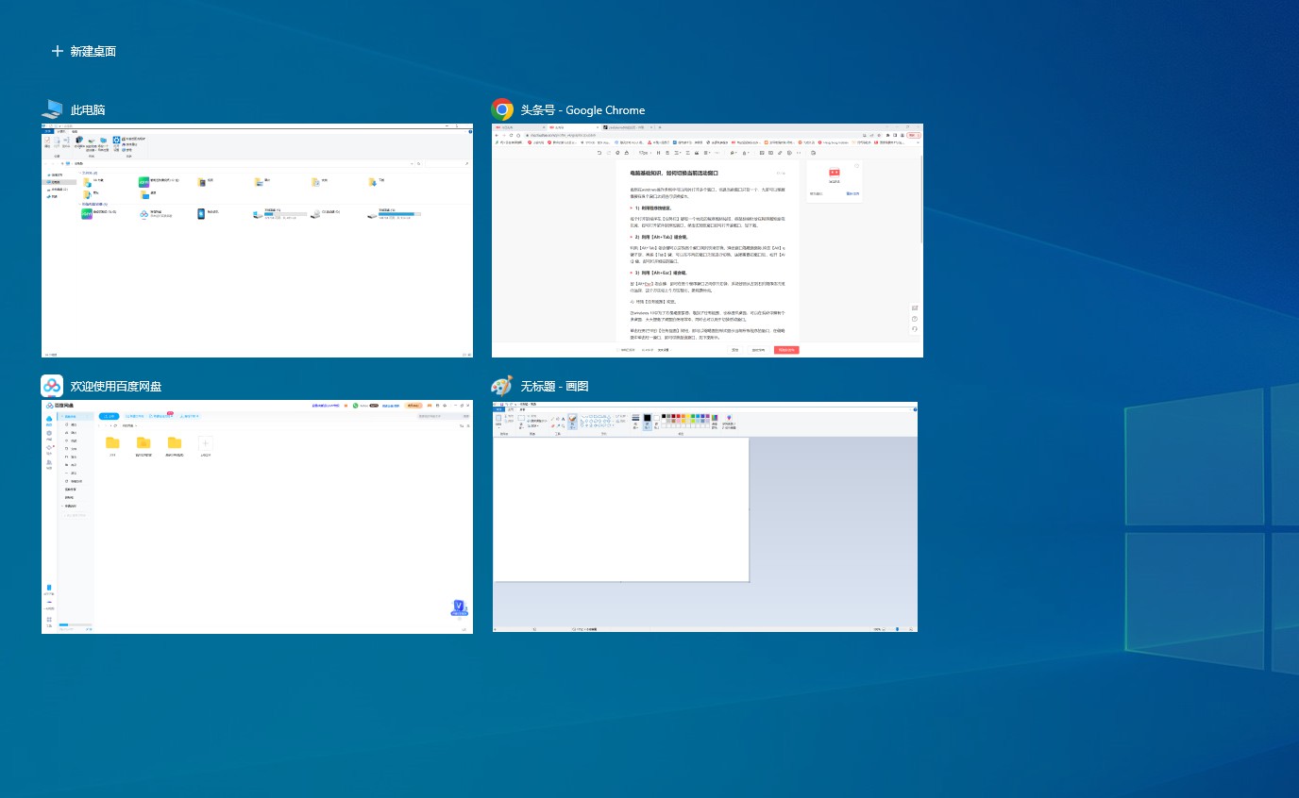Screen dimensions: 1299x798
Task: Click the 新建桌面 button
Action: click(84, 51)
